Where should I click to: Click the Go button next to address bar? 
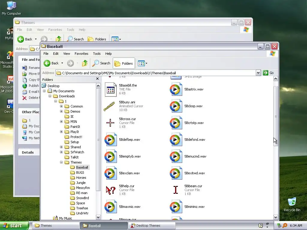[x=268, y=73]
